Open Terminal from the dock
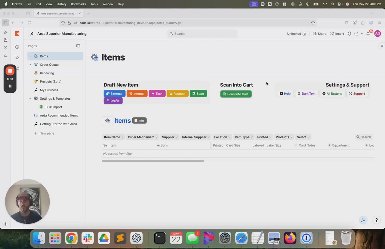This screenshot has height=249, width=385. (x=160, y=238)
